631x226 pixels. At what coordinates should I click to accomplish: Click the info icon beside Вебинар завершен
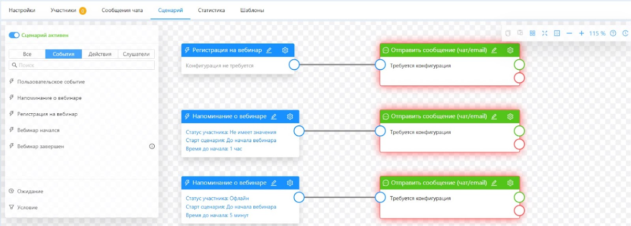click(x=152, y=146)
